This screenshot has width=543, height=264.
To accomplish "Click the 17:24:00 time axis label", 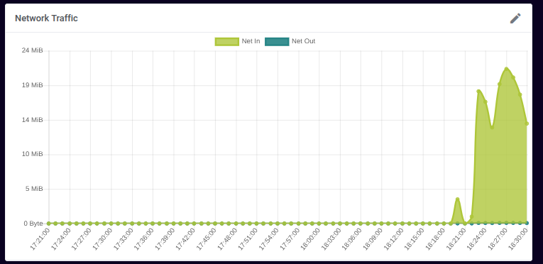I will 60,239.
